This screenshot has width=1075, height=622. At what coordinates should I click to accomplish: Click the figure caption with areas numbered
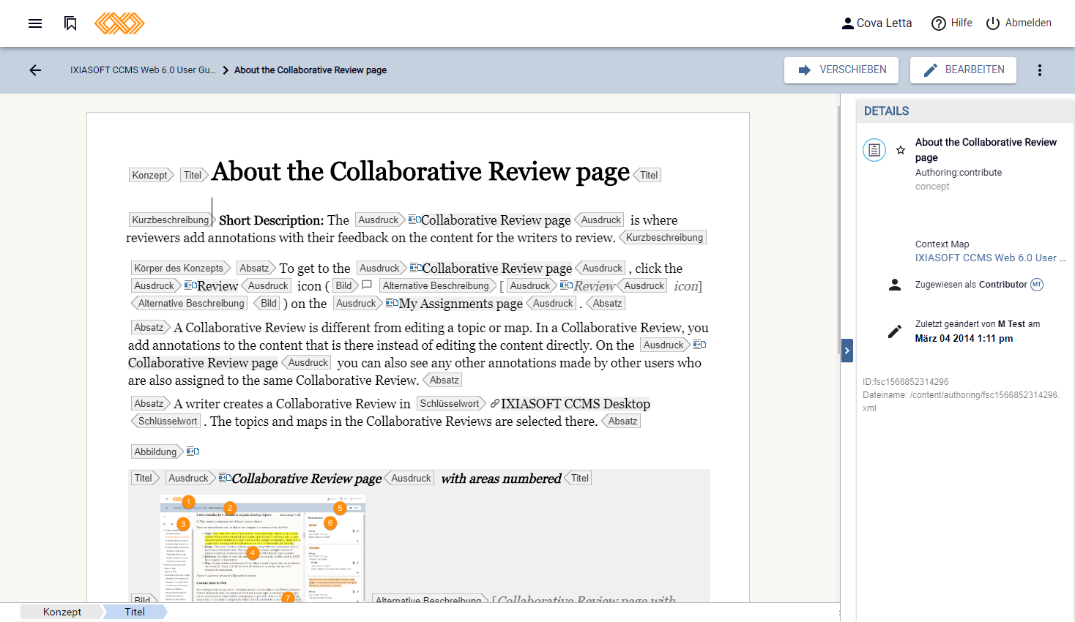pyautogui.click(x=501, y=479)
